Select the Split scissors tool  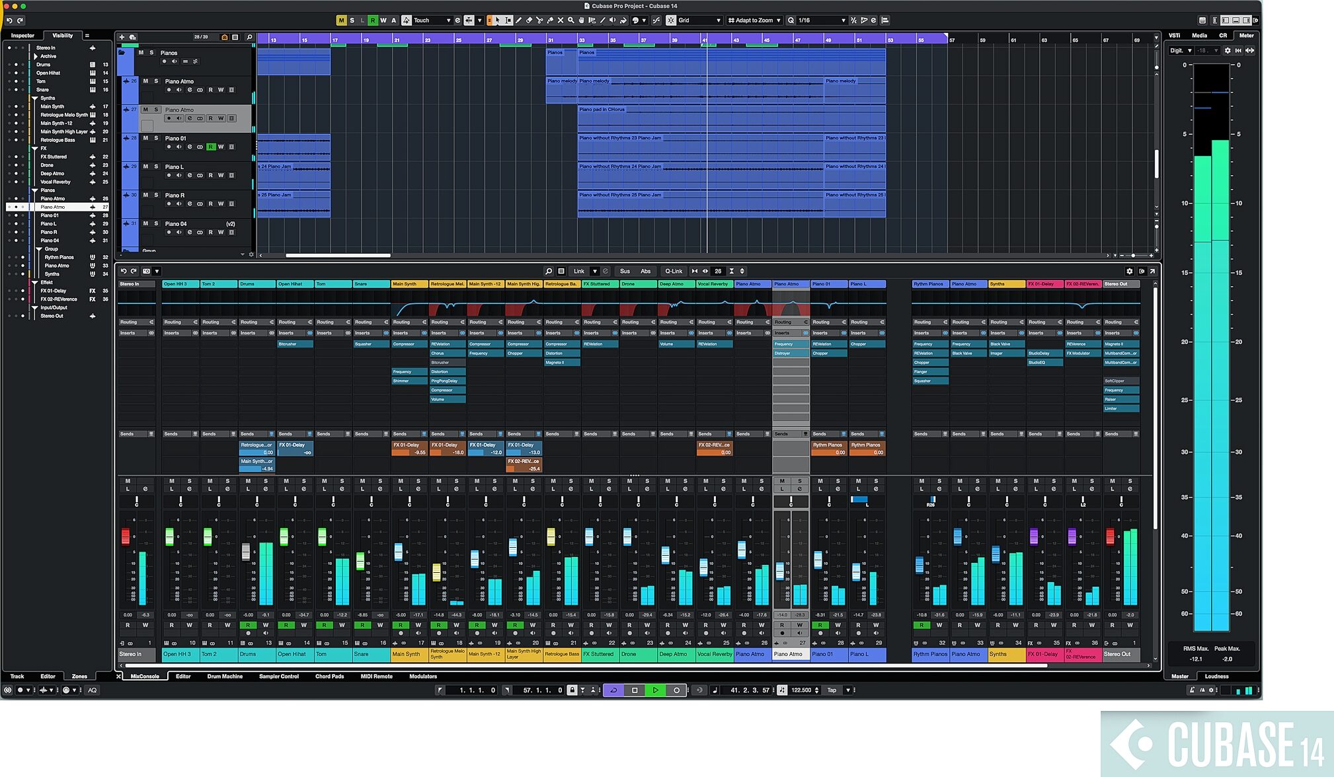click(x=539, y=20)
